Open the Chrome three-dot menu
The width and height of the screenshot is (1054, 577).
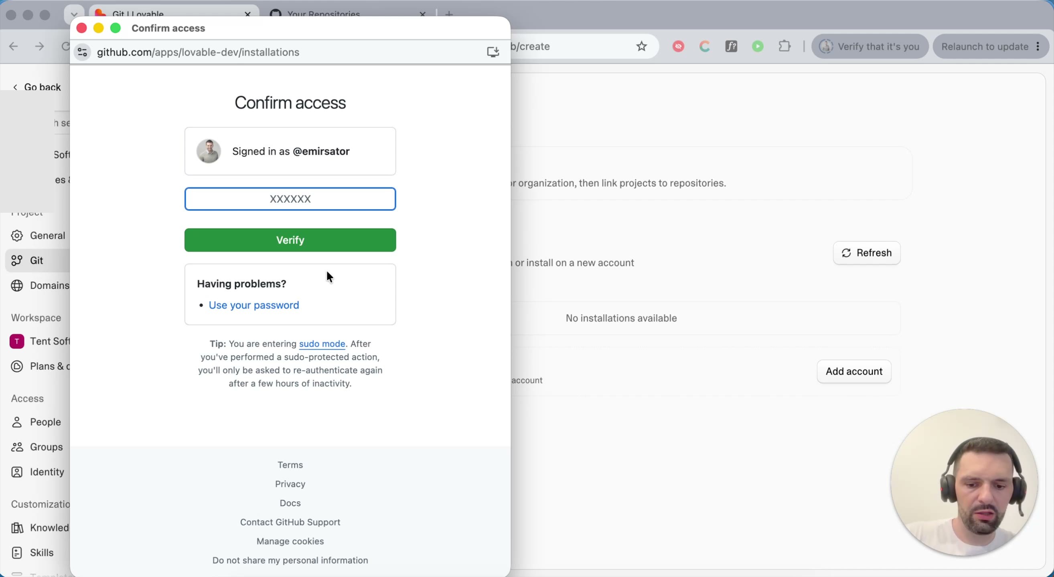pos(1038,46)
